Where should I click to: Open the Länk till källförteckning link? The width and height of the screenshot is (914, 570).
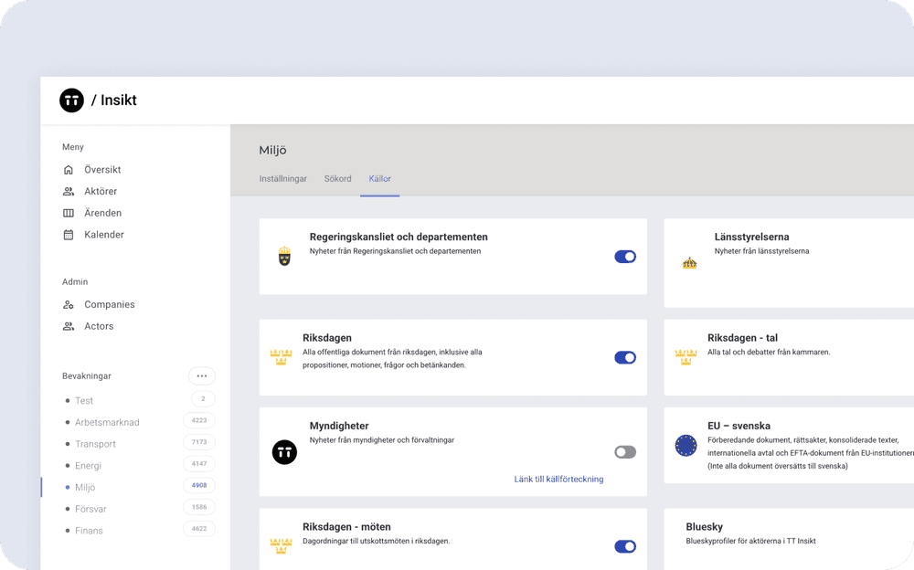(x=558, y=479)
